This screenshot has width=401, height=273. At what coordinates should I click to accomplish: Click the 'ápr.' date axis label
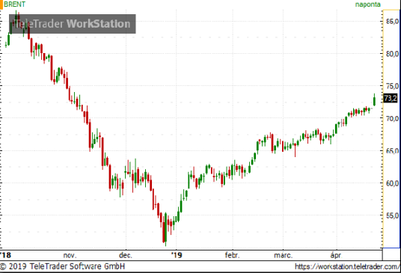coord(336,255)
